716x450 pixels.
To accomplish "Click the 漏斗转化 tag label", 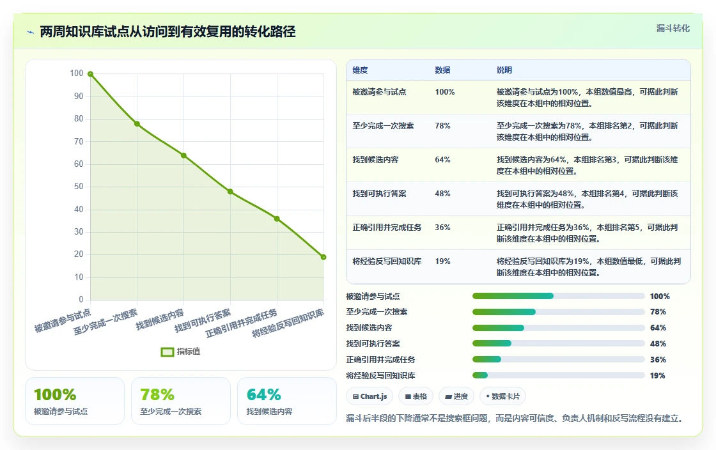I will (673, 28).
